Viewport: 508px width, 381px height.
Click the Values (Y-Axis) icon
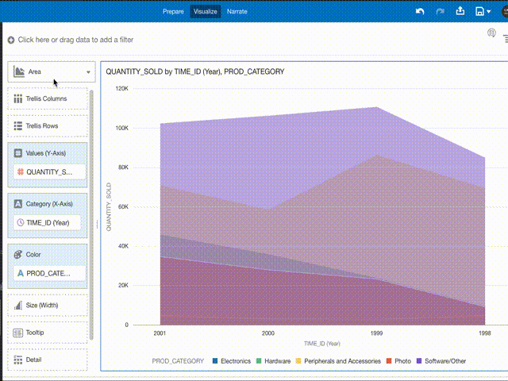click(x=18, y=153)
